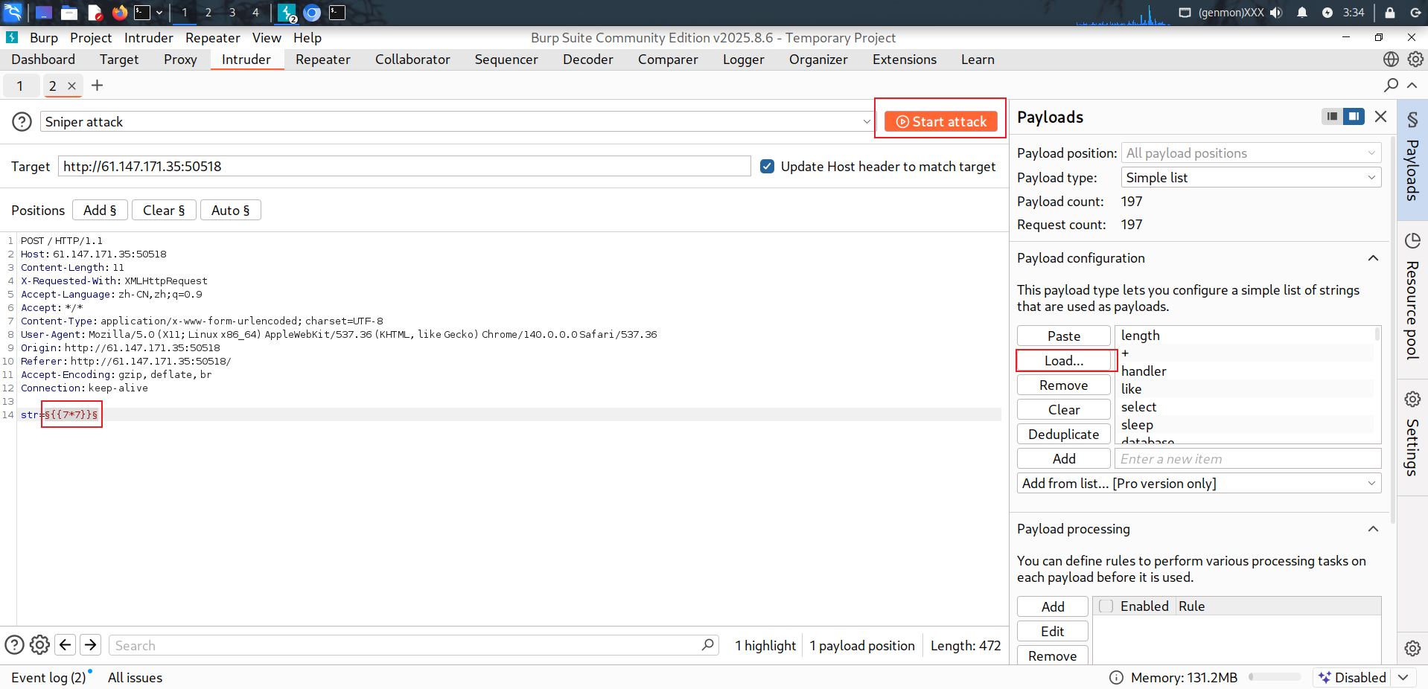1428x689 pixels.
Task: Open All issues in the status bar
Action: point(135,677)
